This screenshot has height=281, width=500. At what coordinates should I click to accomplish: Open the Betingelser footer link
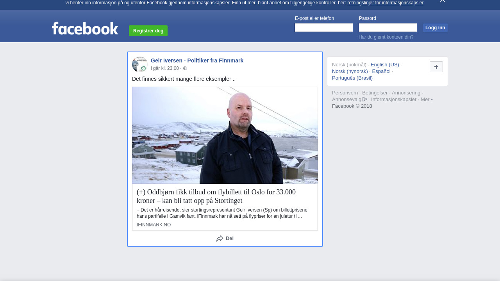coord(375,93)
